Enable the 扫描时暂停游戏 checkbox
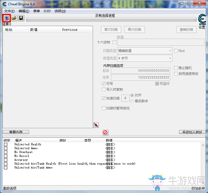This screenshot has height=193, width=208. coord(104,108)
